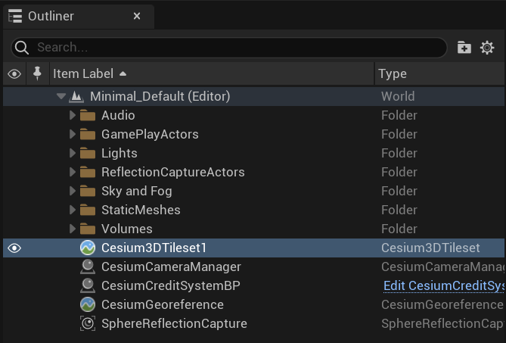Screen dimensions: 506x343
Task: Select the Volumes folder label
Action: [x=127, y=229]
